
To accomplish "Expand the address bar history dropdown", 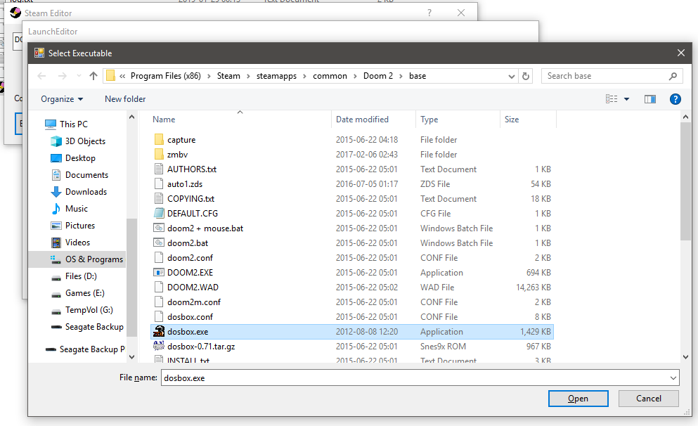I will 511,76.
